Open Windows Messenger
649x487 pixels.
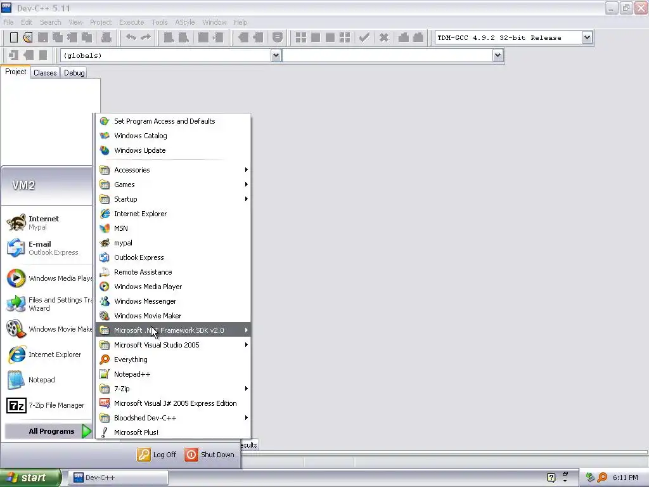tap(173, 301)
